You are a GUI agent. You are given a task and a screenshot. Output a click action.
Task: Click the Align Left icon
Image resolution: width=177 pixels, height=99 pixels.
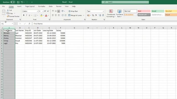click(53, 15)
